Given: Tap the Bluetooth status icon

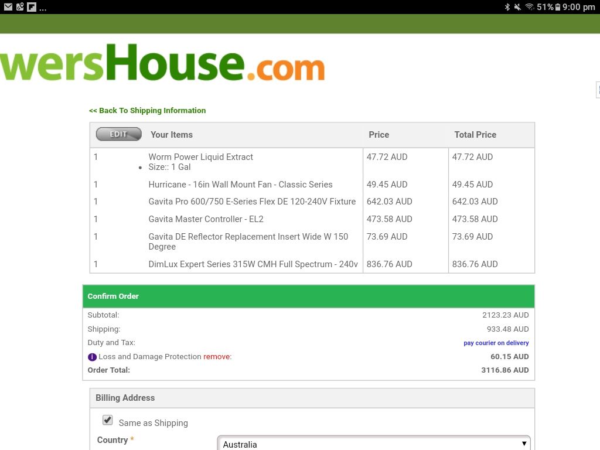Looking at the screenshot, I should (x=507, y=7).
